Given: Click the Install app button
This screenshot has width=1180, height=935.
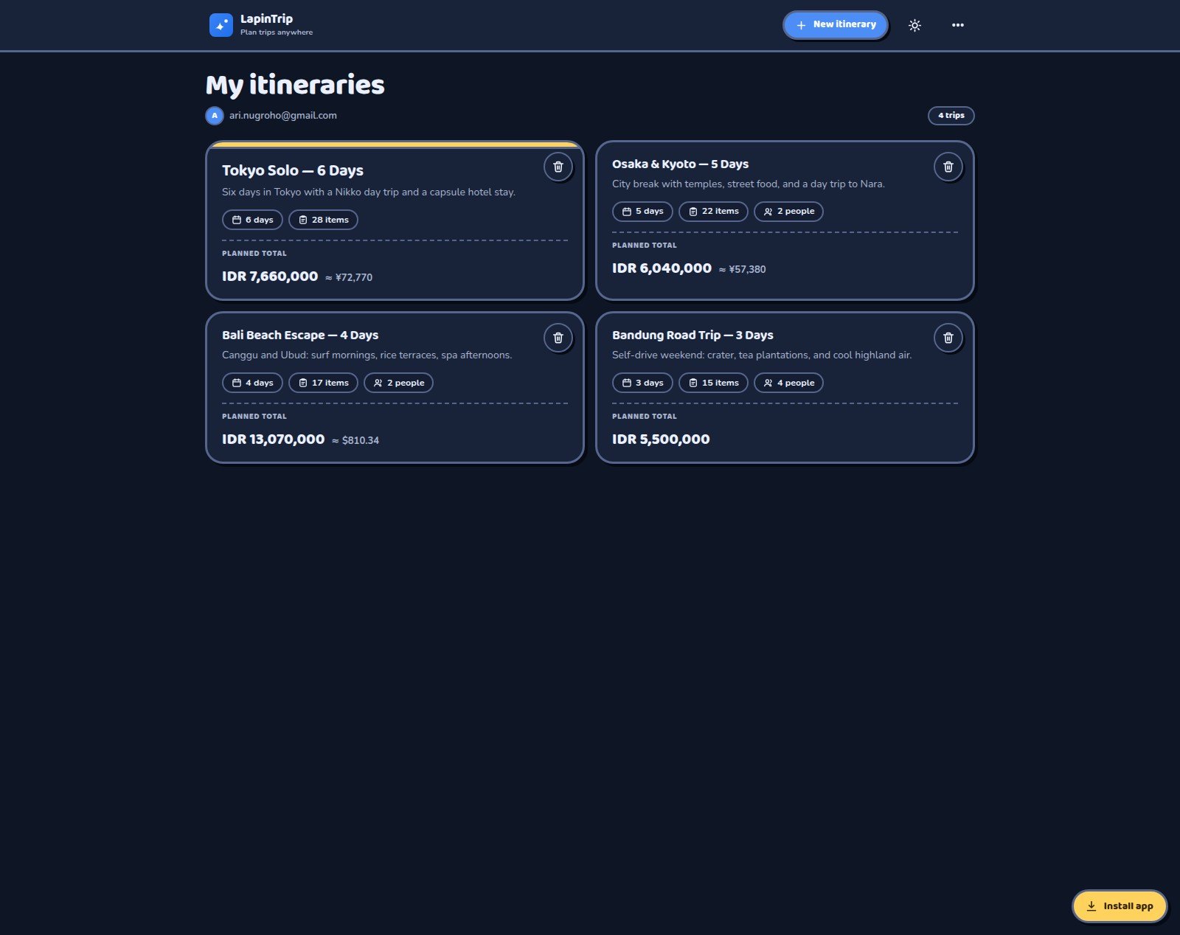Looking at the screenshot, I should 1120,906.
